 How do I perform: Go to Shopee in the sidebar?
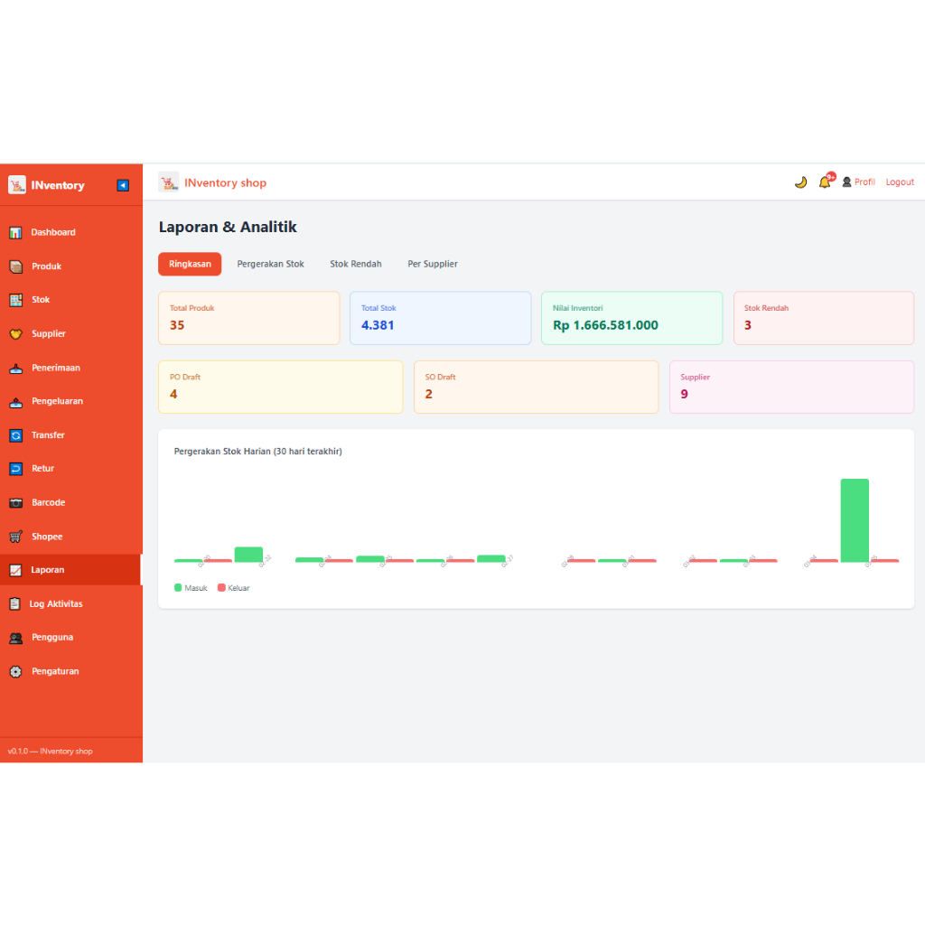point(70,537)
